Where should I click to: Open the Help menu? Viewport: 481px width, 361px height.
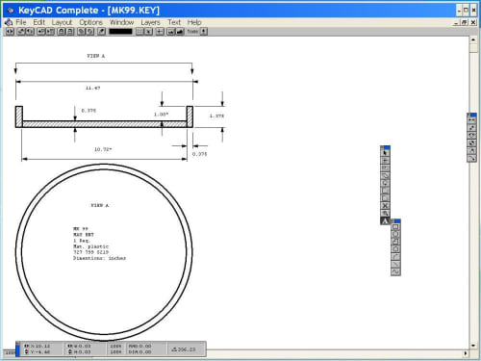tap(194, 22)
